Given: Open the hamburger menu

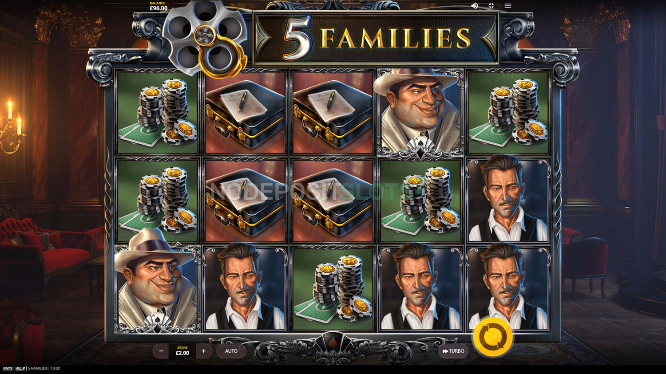Looking at the screenshot, I should [x=508, y=6].
